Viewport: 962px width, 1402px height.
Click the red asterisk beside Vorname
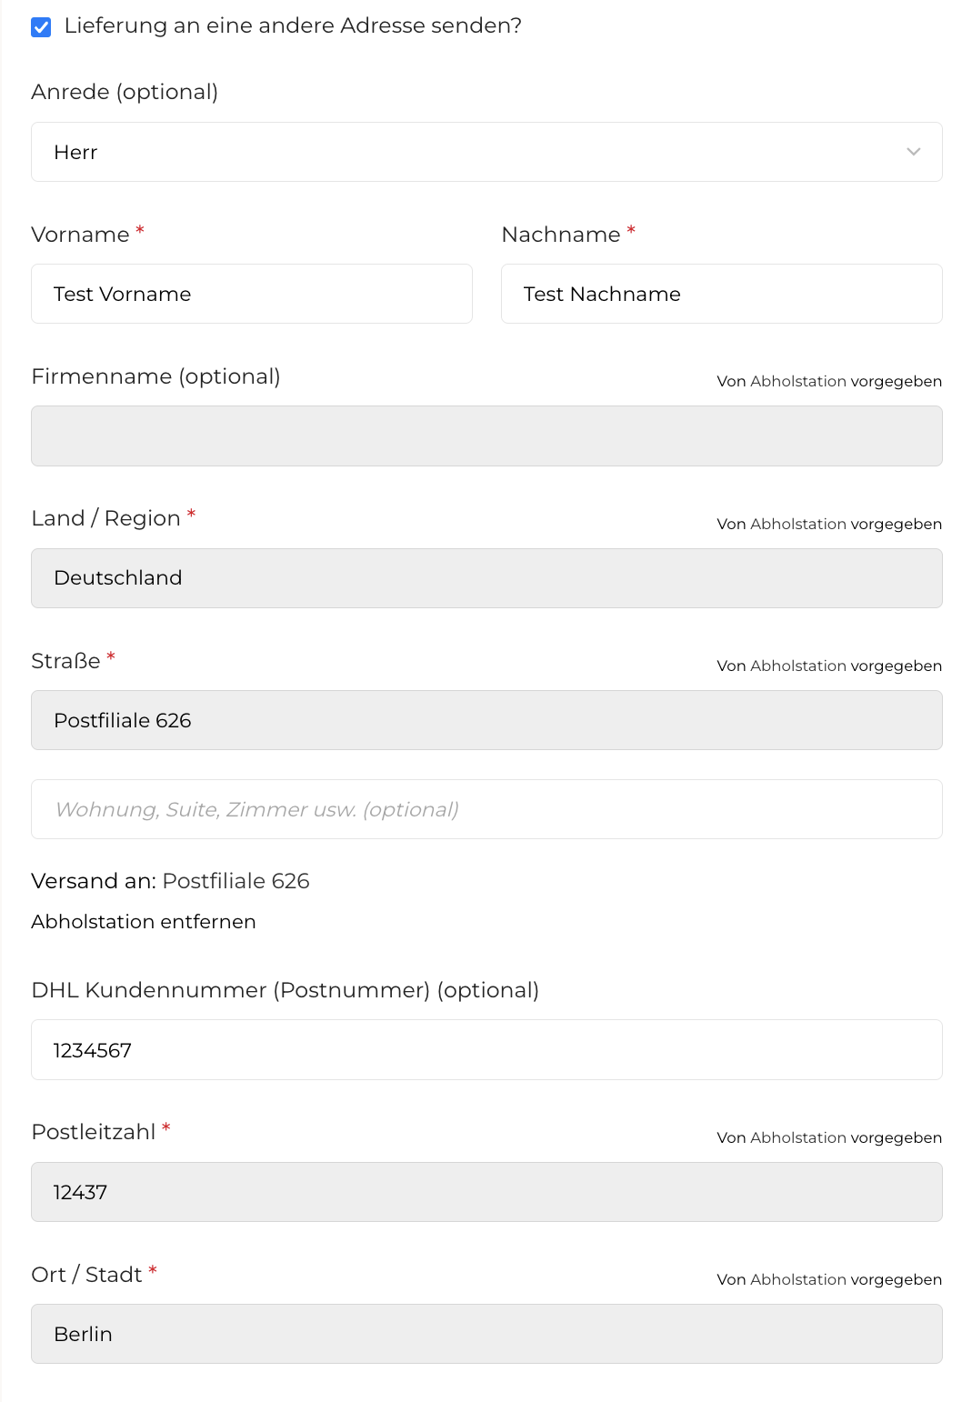[139, 231]
